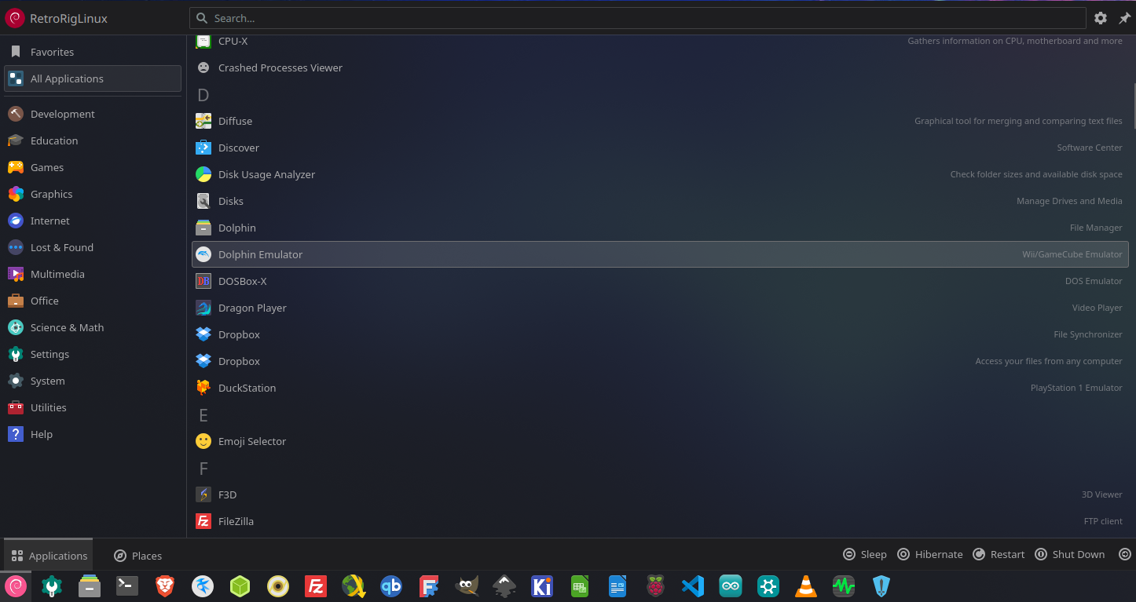The image size is (1136, 602).
Task: Click into the Search field
Action: (x=636, y=18)
